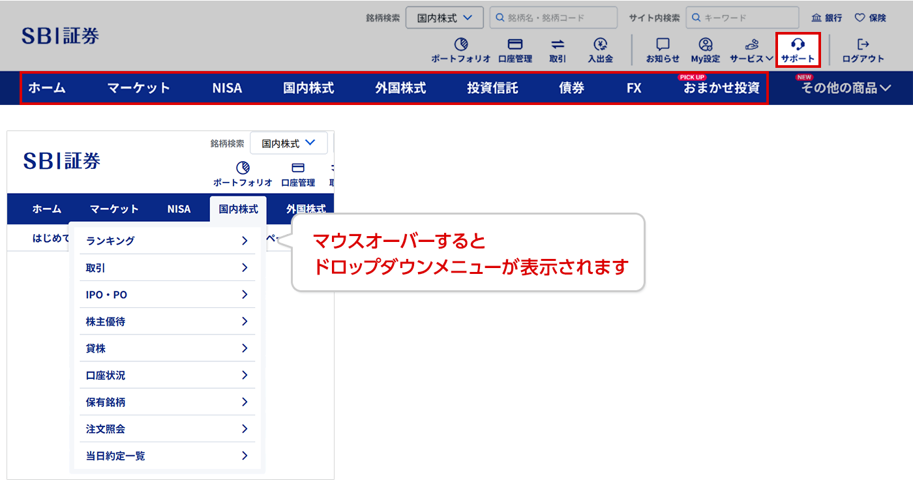
Task: Open the 銀行 link with building icon
Action: [826, 18]
